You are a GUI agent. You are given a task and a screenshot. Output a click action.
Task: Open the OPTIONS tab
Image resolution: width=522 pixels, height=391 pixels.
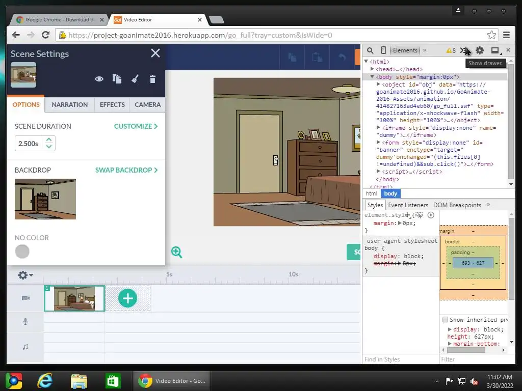point(26,105)
